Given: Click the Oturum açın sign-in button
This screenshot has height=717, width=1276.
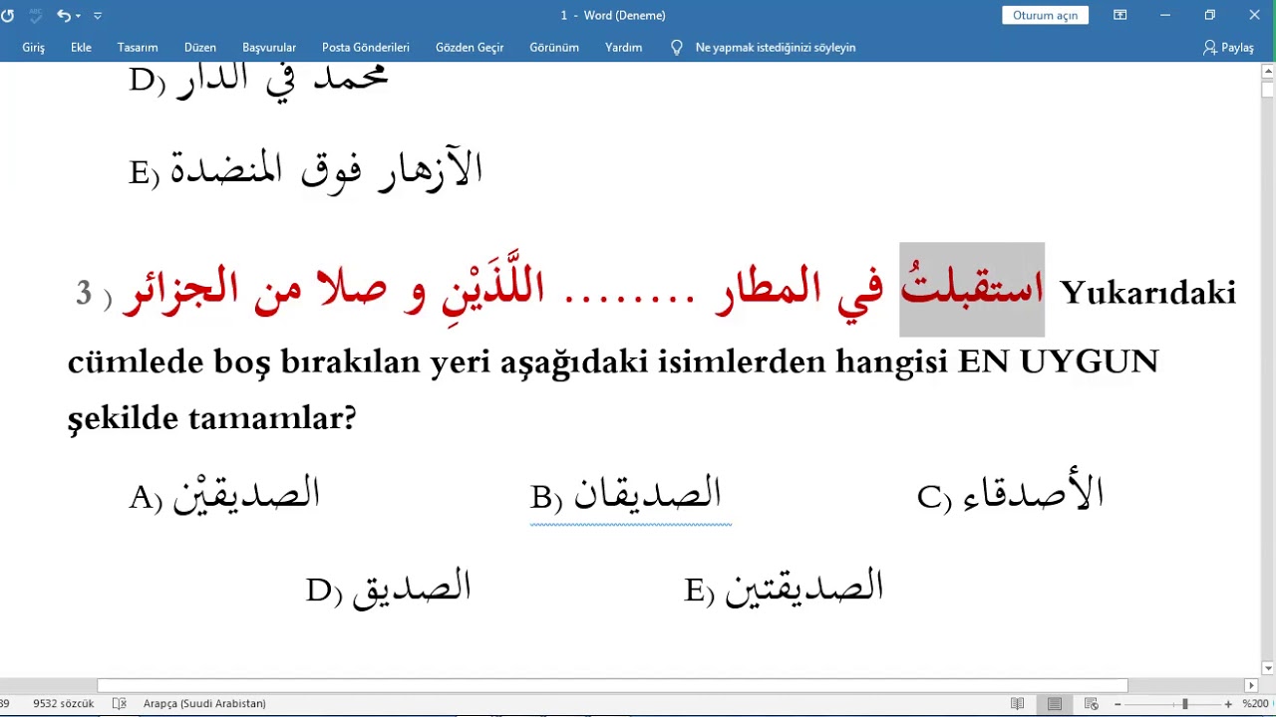Looking at the screenshot, I should (1045, 15).
